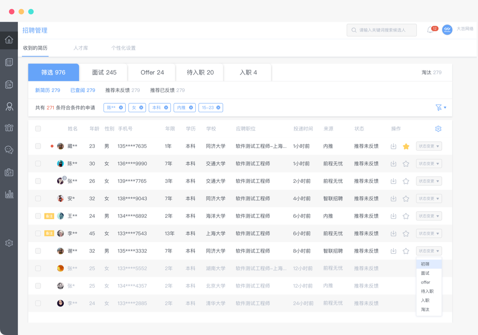Screen dimensions: 478x335
Task: Open the column settings gear icon
Action: click(x=438, y=129)
